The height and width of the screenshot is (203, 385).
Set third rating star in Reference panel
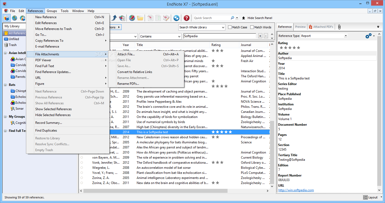(x=290, y=48)
